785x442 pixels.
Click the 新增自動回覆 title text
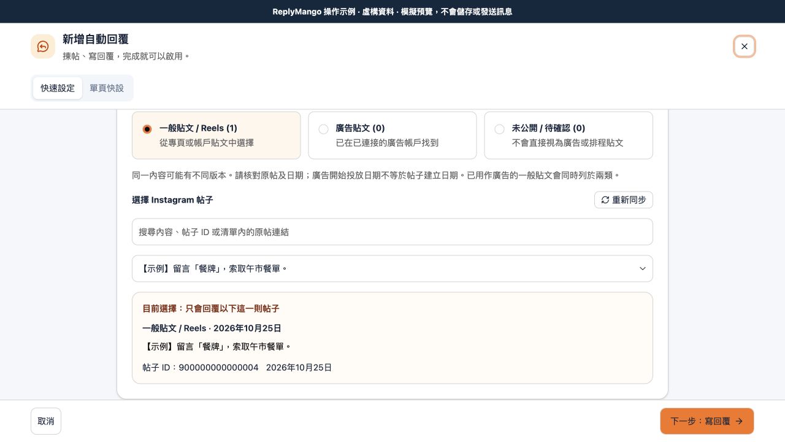[96, 39]
